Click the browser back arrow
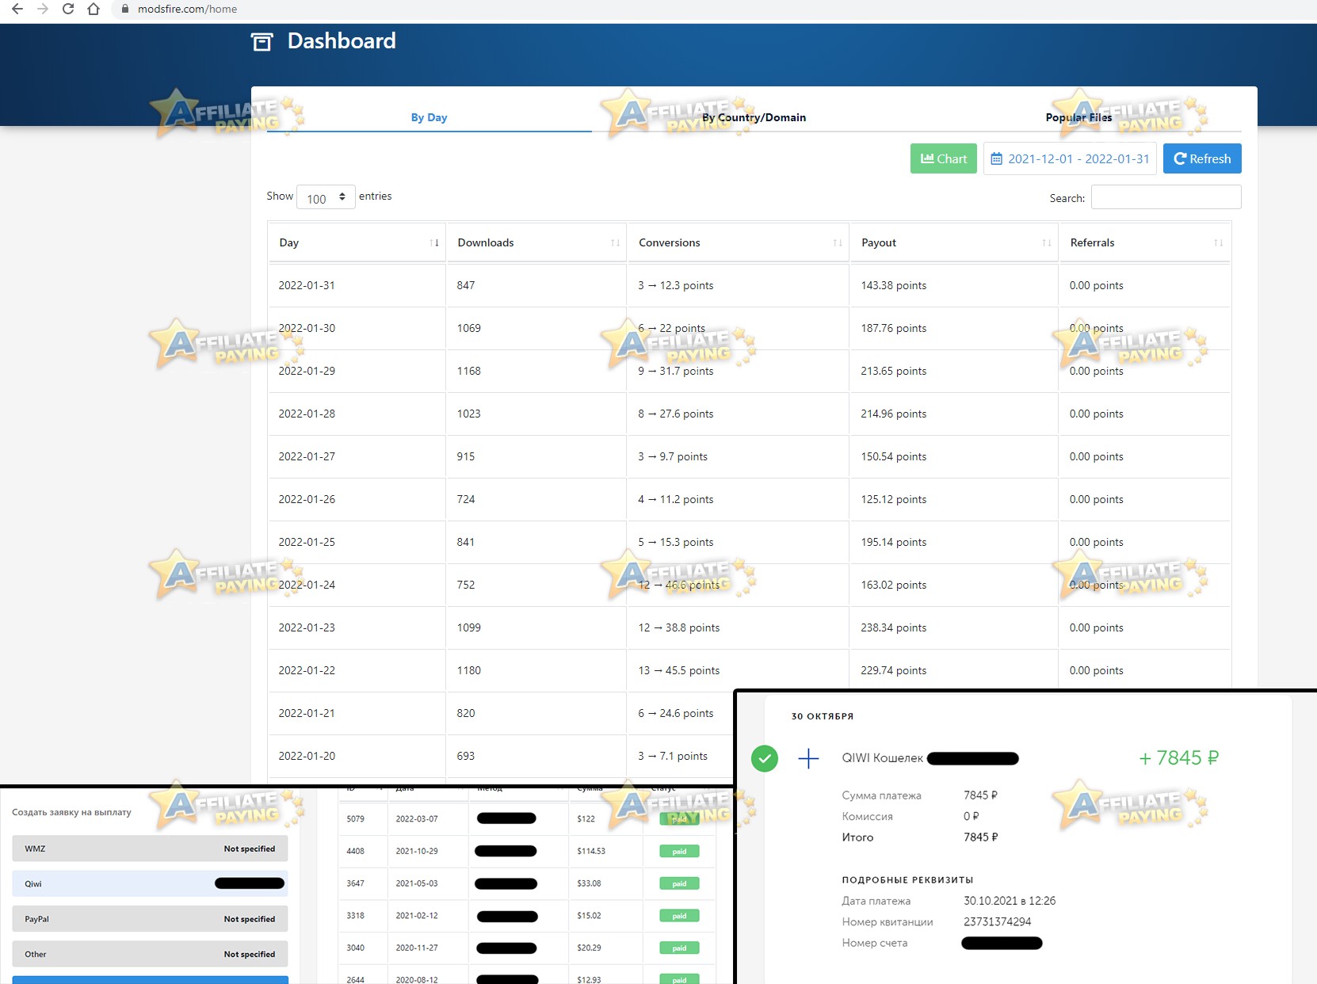1317x984 pixels. point(17,10)
